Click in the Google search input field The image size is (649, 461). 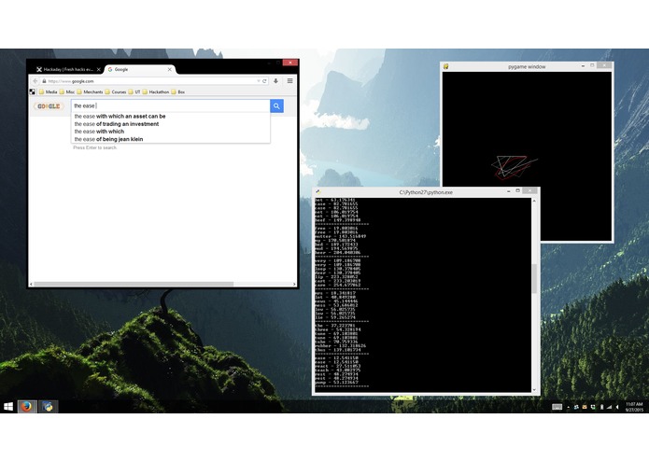(x=171, y=106)
